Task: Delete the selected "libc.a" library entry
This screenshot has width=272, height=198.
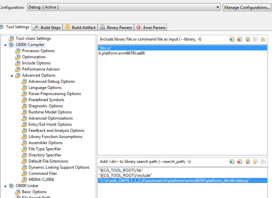Action: tap(240, 39)
